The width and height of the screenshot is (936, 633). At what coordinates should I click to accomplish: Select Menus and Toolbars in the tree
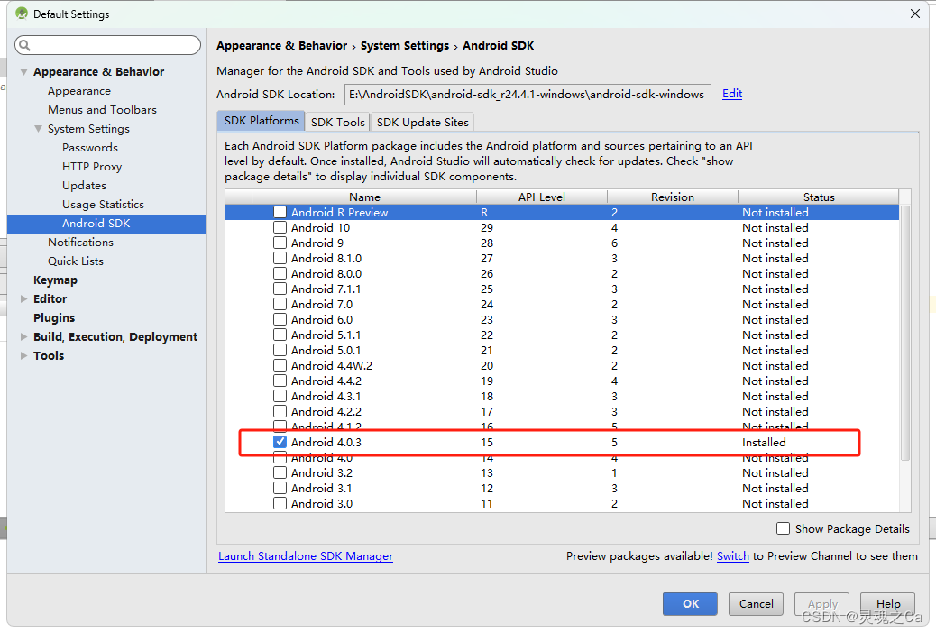coord(102,110)
